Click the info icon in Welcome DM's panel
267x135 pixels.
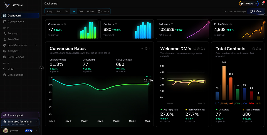click(202, 49)
